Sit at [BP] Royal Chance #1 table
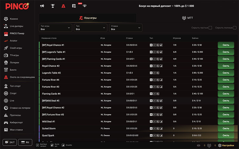 pyautogui.click(x=226, y=45)
